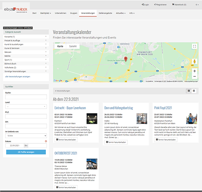Download Termin for Oktoberfest 2021

point(66,187)
